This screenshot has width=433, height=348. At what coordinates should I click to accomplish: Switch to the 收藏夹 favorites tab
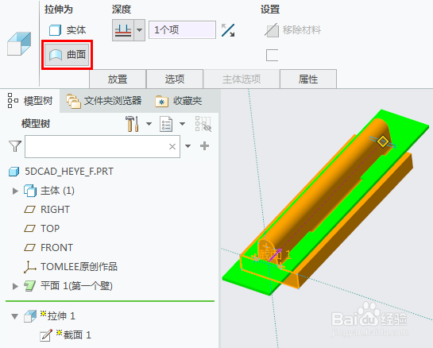point(179,101)
